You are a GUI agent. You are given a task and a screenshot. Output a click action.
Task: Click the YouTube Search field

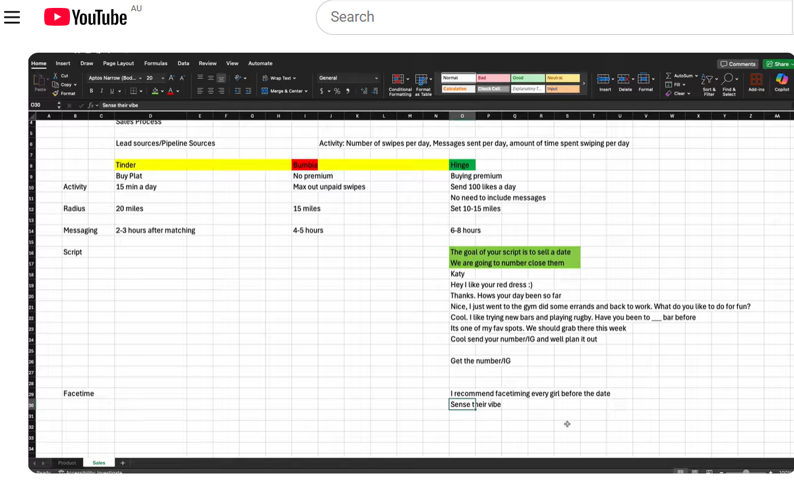pos(554,17)
